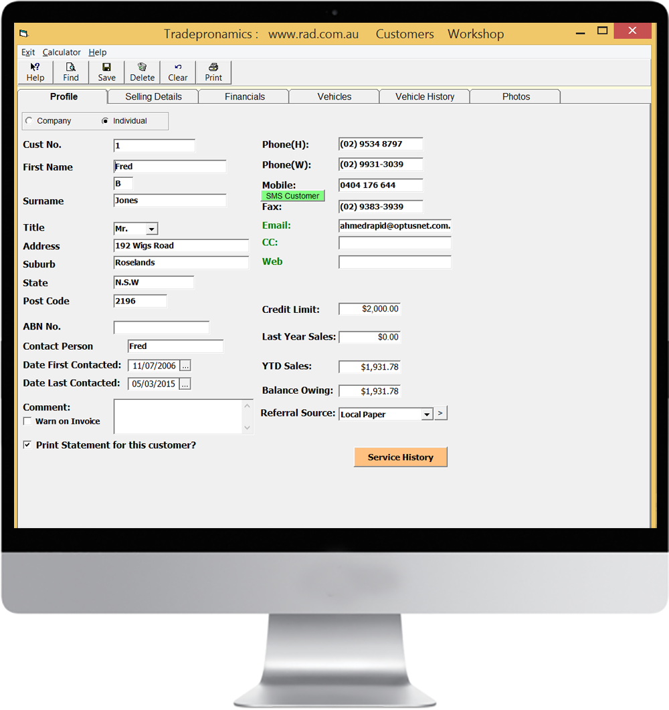The image size is (669, 710).
Task: Click the Fax number field
Action: (381, 207)
